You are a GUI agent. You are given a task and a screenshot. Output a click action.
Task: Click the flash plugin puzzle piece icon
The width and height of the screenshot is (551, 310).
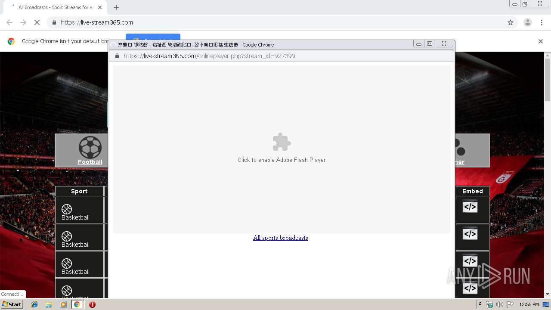click(x=282, y=142)
